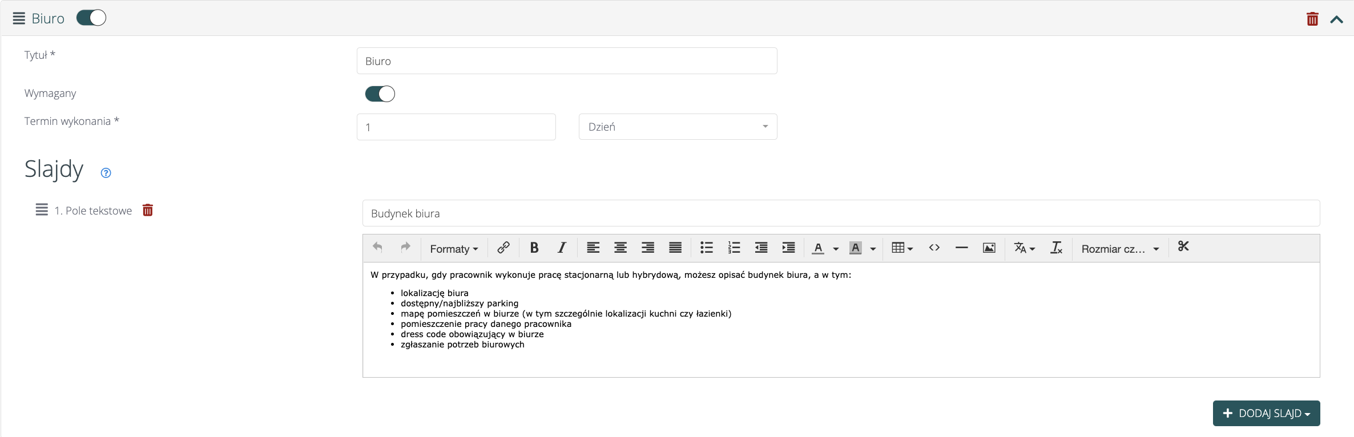The image size is (1354, 437).
Task: Disable the Biuro section toggle
Action: (x=91, y=18)
